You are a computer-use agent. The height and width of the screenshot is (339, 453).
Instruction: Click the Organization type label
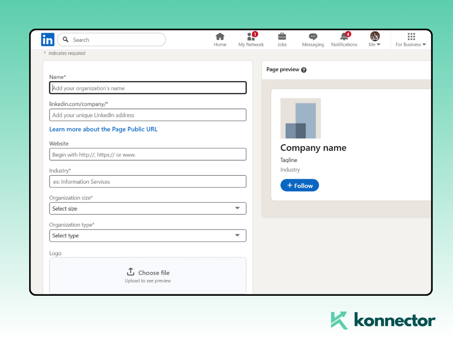point(72,225)
